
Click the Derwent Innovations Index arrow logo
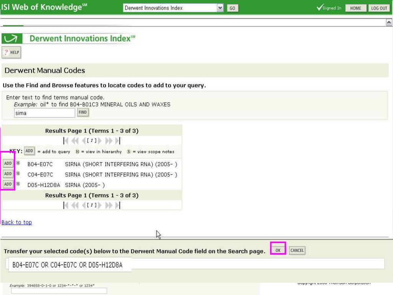[12, 39]
